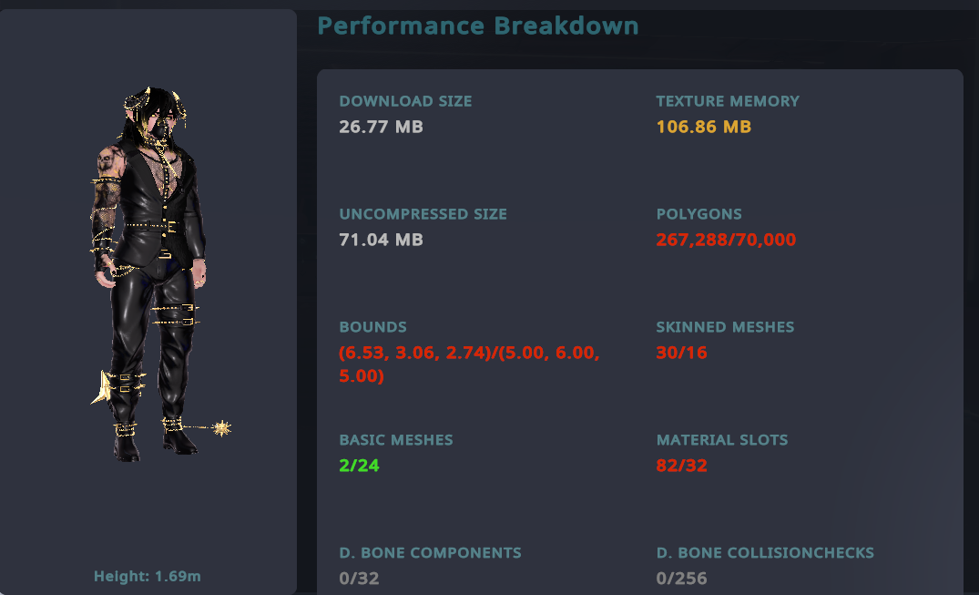Select the Bounds label
Viewport: 979px width, 595px height.
tap(372, 327)
